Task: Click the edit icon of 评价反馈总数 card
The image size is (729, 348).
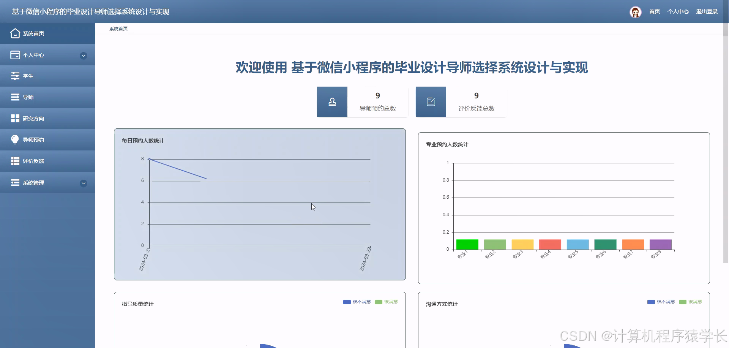Action: [431, 102]
